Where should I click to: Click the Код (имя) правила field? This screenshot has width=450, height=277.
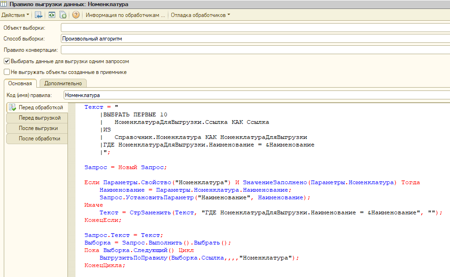(255, 95)
